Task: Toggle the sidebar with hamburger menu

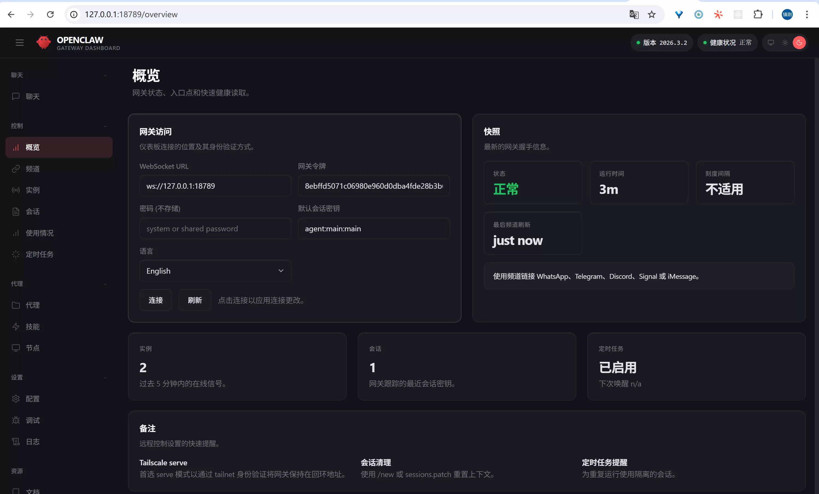Action: [x=19, y=43]
